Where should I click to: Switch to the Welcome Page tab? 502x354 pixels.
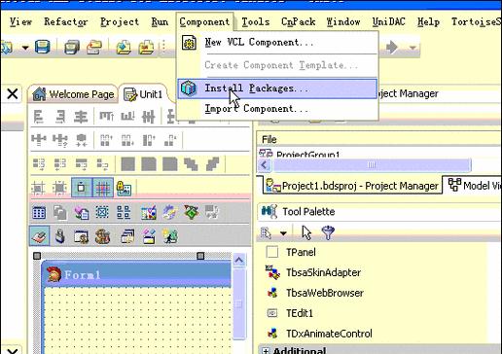[74, 94]
